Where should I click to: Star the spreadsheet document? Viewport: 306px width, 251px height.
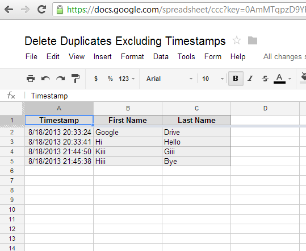click(237, 40)
